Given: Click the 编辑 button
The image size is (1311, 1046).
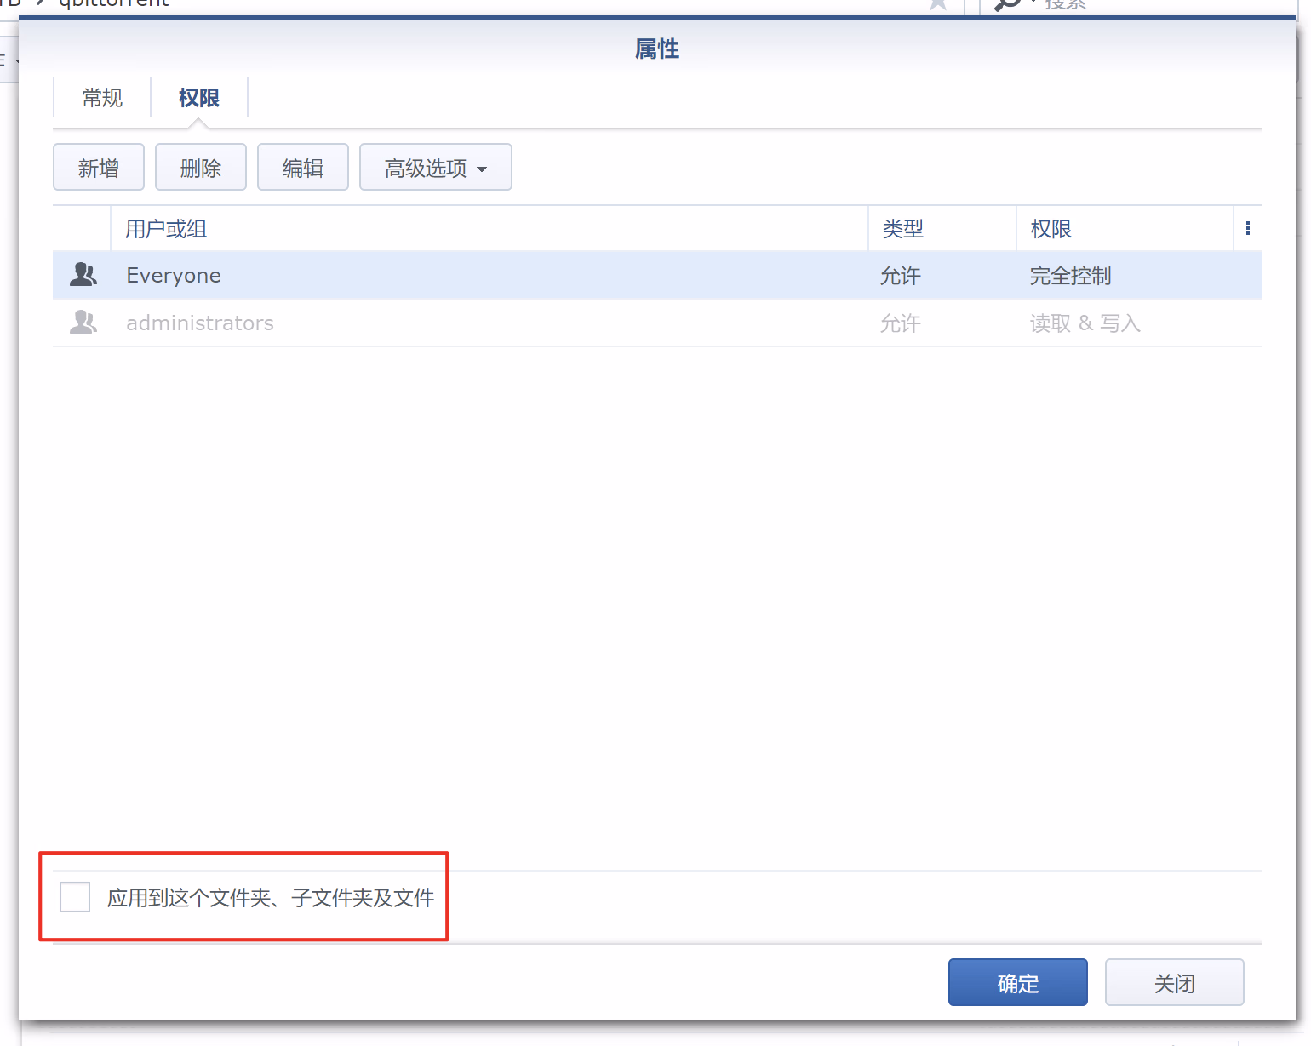Looking at the screenshot, I should 303,168.
